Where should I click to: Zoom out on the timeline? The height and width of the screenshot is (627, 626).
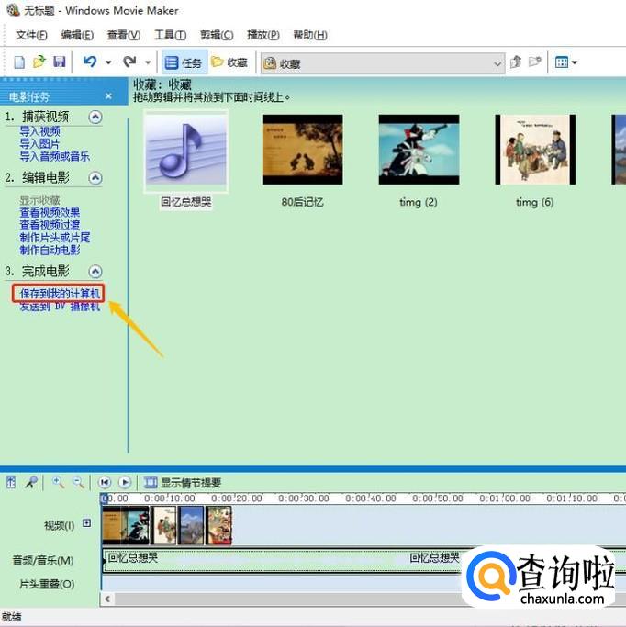(79, 482)
